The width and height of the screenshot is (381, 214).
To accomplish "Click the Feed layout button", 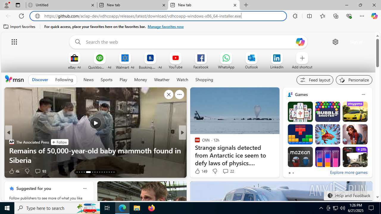I will click(x=315, y=80).
